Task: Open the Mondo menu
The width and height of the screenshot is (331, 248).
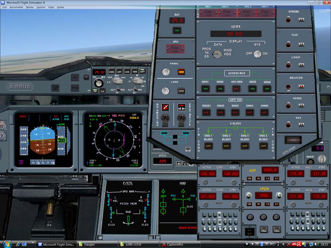Action: pyautogui.click(x=30, y=7)
